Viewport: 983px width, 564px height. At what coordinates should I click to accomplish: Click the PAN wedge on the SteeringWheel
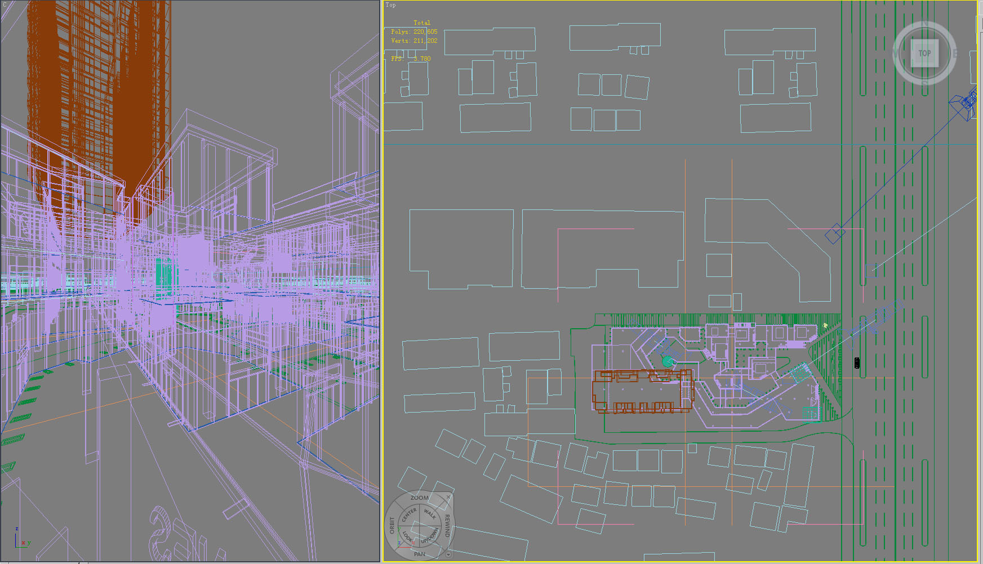tap(420, 554)
